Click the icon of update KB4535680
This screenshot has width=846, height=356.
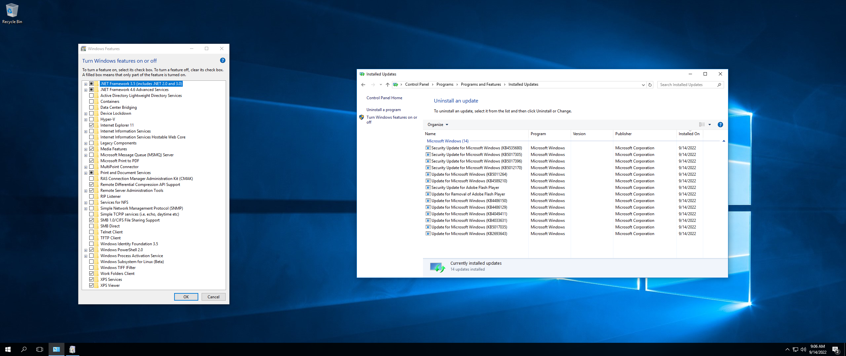(x=428, y=148)
